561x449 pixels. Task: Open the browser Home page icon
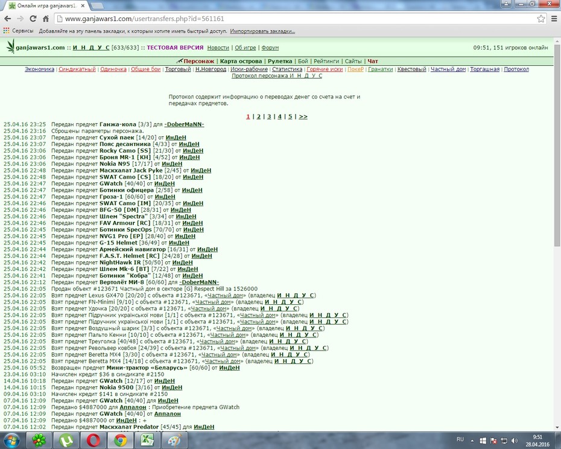[46, 19]
